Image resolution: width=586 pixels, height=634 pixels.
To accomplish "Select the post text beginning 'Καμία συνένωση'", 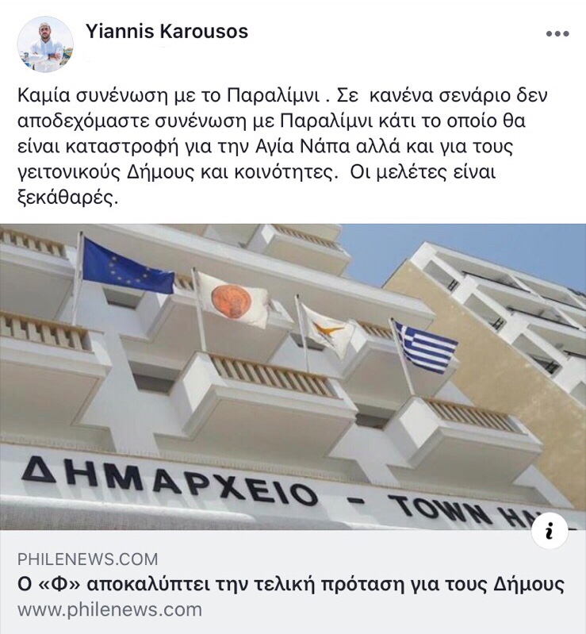I will tap(282, 146).
